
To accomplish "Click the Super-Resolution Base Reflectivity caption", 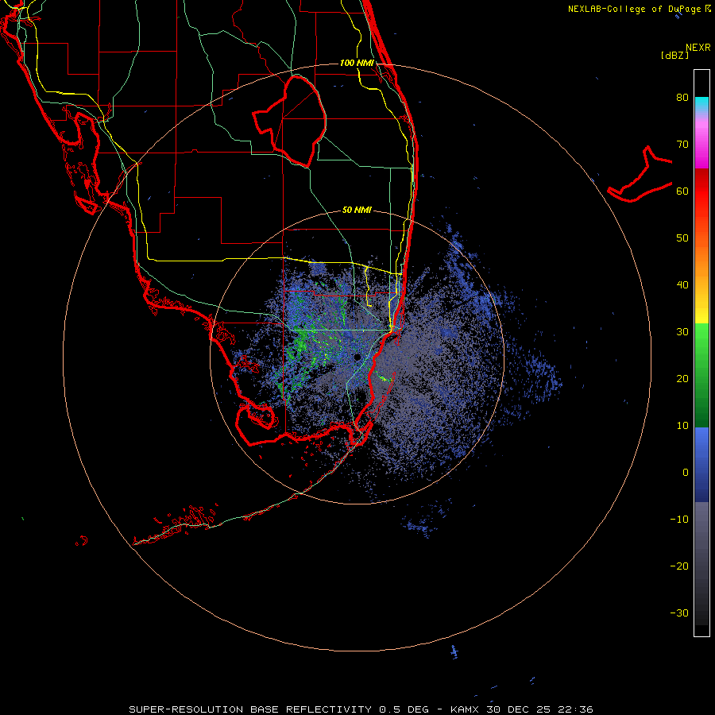I will click(x=361, y=709).
